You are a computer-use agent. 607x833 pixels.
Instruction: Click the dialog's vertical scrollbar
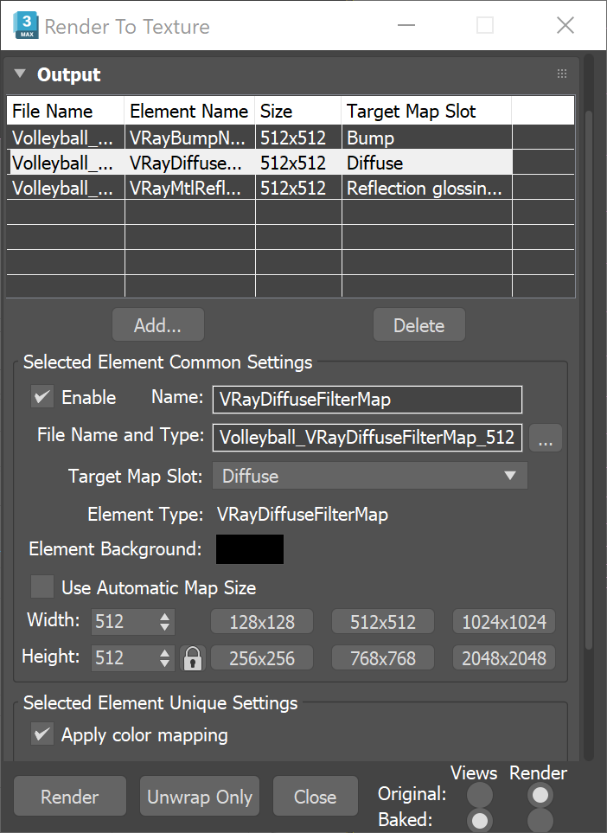pyautogui.click(x=589, y=380)
